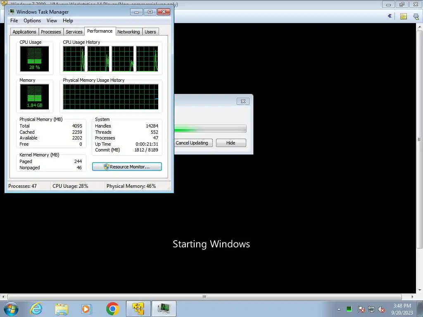
Task: Click the Cached memory value 2259
Action: tap(77, 132)
